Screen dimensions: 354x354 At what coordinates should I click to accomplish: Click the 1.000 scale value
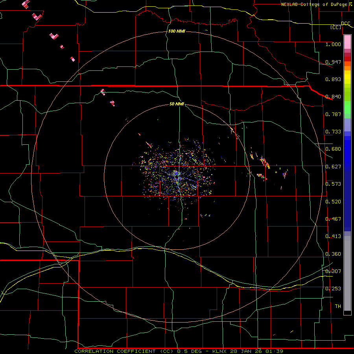pos(333,44)
